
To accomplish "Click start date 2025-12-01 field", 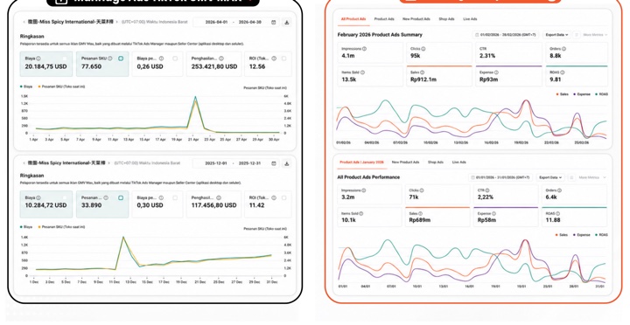I will coord(216,163).
